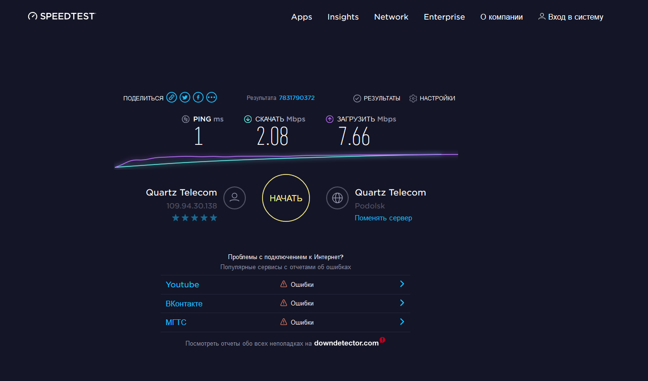Click the red downdetector alert badge
The height and width of the screenshot is (381, 648).
(383, 340)
